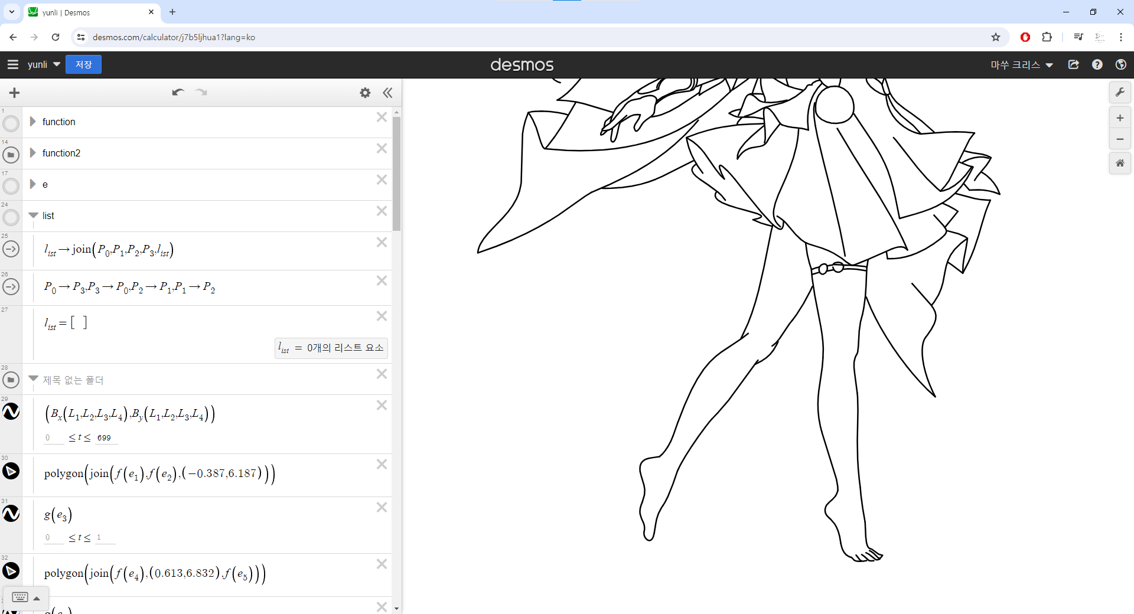Redo the last undone edit

pyautogui.click(x=201, y=92)
